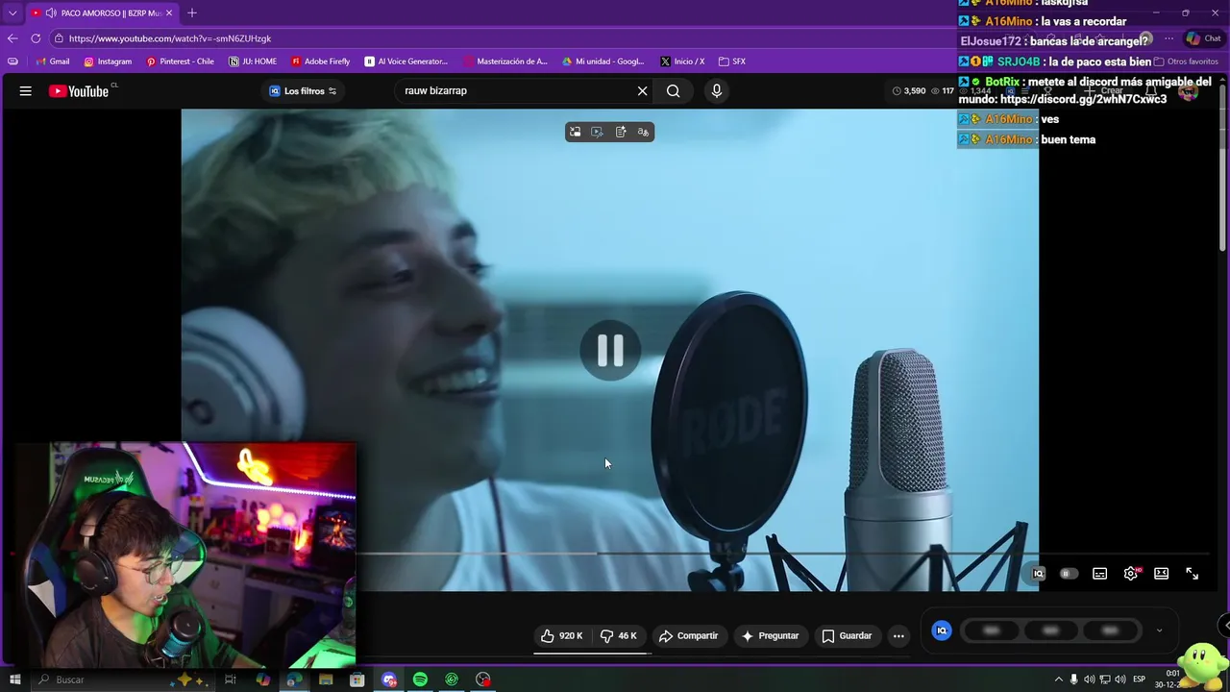
Task: Click the fourth overlay translate icon
Action: coord(644,132)
